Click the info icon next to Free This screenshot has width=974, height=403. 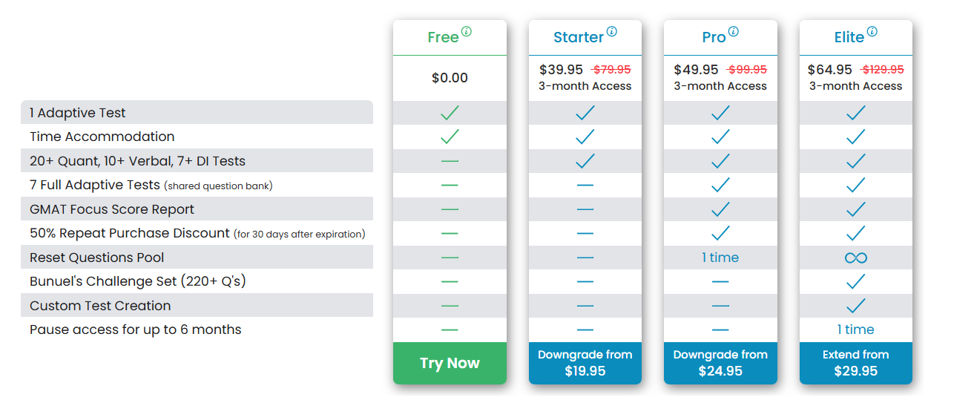[x=467, y=31]
